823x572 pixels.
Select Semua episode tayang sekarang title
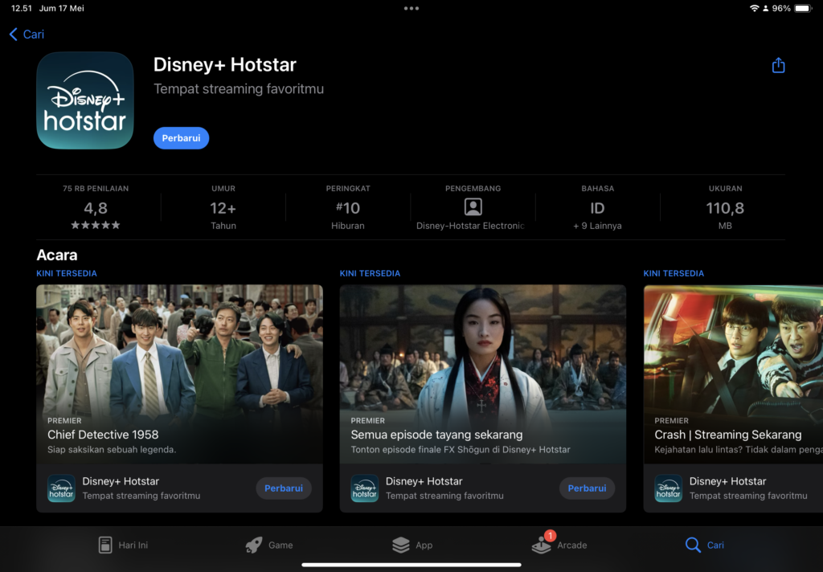pos(436,435)
